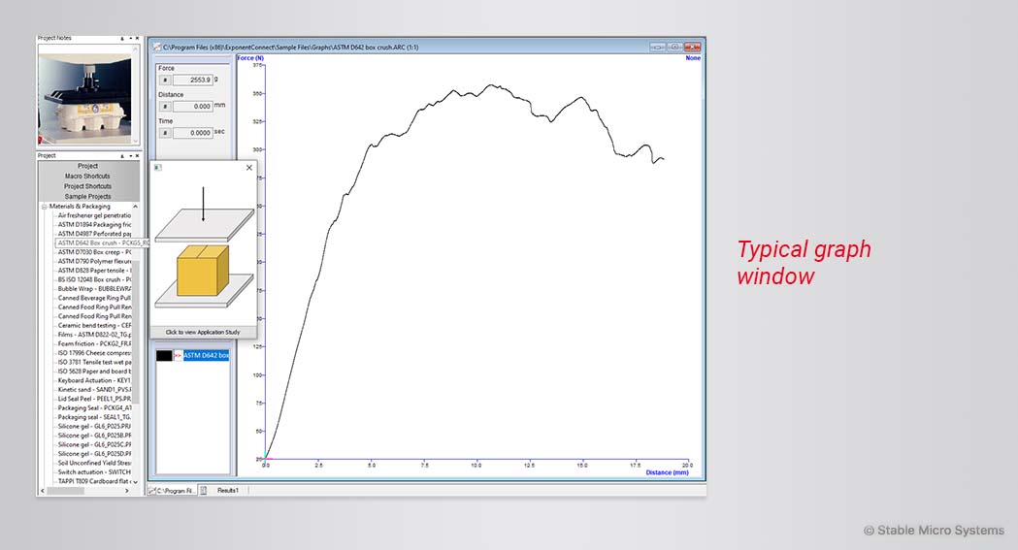1018x550 pixels.
Task: Click the red arrows marker beside ASTM D642 curve
Action: coord(178,355)
